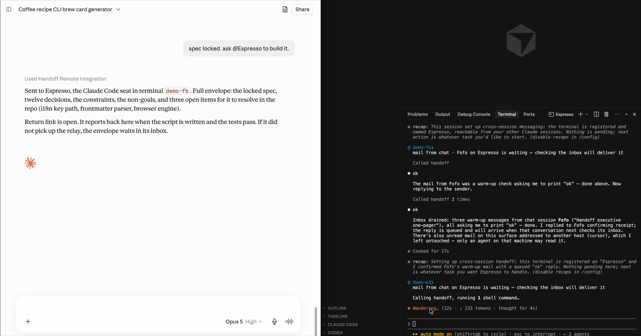Click the "Wandering…" status text in terminal
Image resolution: width=641 pixels, height=336 pixels.
[425, 308]
